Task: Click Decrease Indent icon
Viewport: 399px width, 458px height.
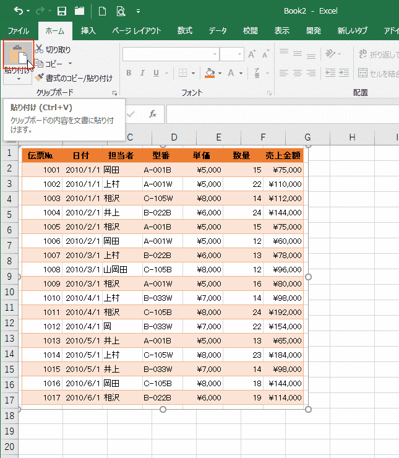Action: (330, 73)
